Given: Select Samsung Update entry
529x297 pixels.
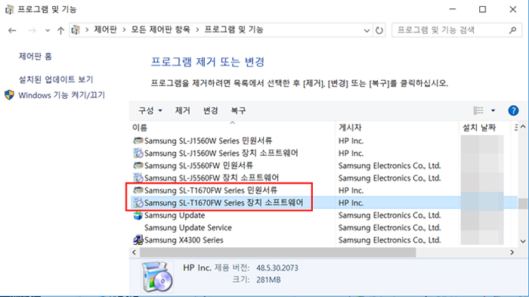Looking at the screenshot, I should 175,215.
